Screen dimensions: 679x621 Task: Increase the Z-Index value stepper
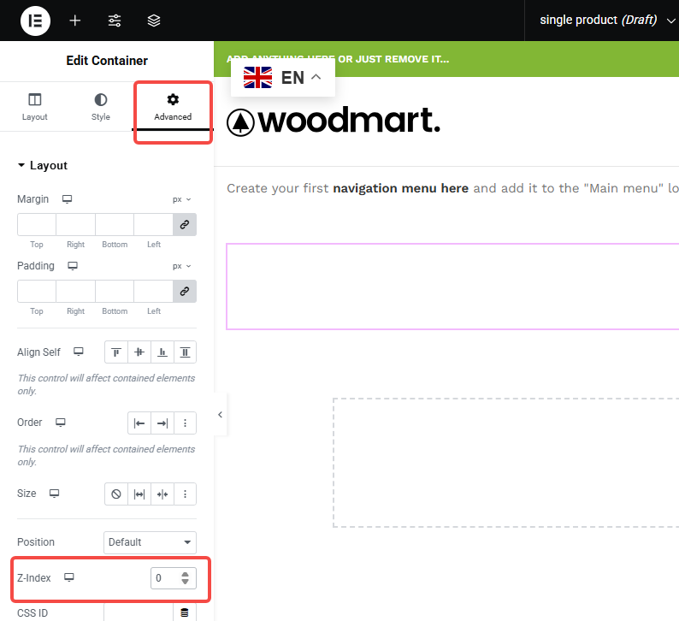coord(186,574)
